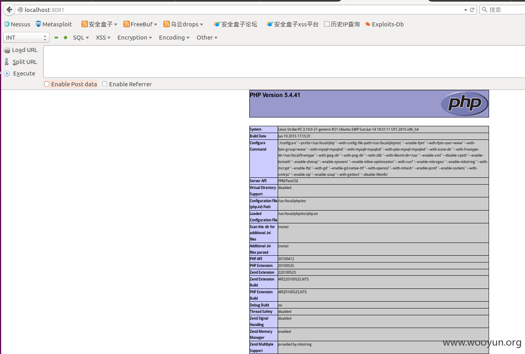
Task: Click Split URL in HackBar
Action: [x=21, y=62]
